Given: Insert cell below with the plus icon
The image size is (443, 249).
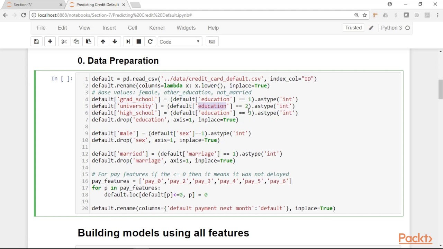Looking at the screenshot, I should [50, 41].
